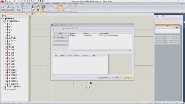
Task: Click Add manually button
Action: click(x=61, y=37)
